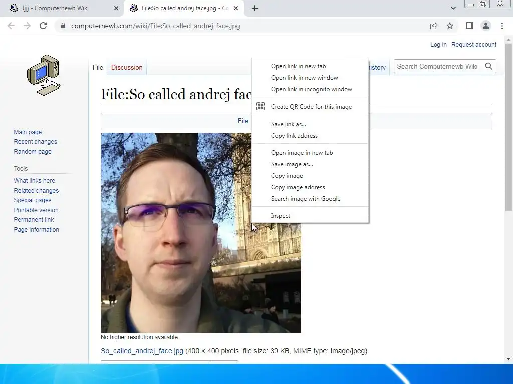Choose Copy link address
The image size is (513, 384).
tap(310, 136)
